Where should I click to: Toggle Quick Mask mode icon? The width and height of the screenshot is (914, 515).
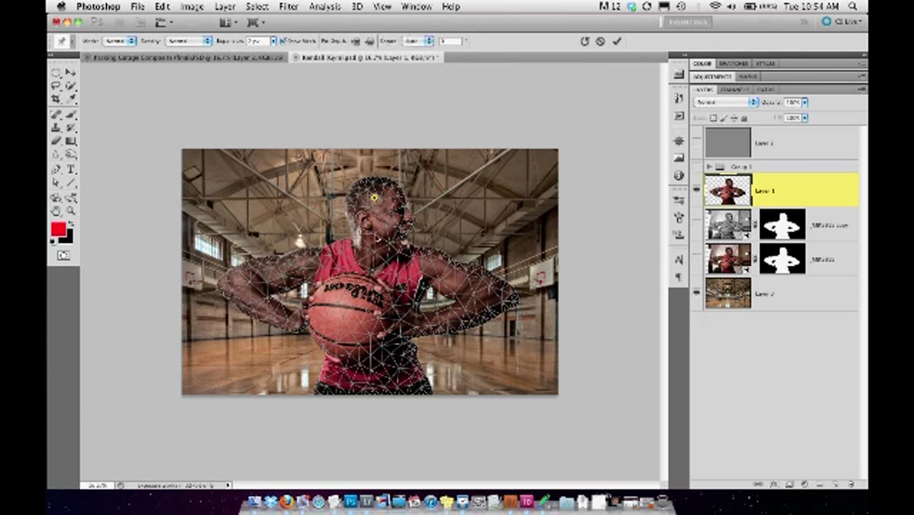click(63, 256)
